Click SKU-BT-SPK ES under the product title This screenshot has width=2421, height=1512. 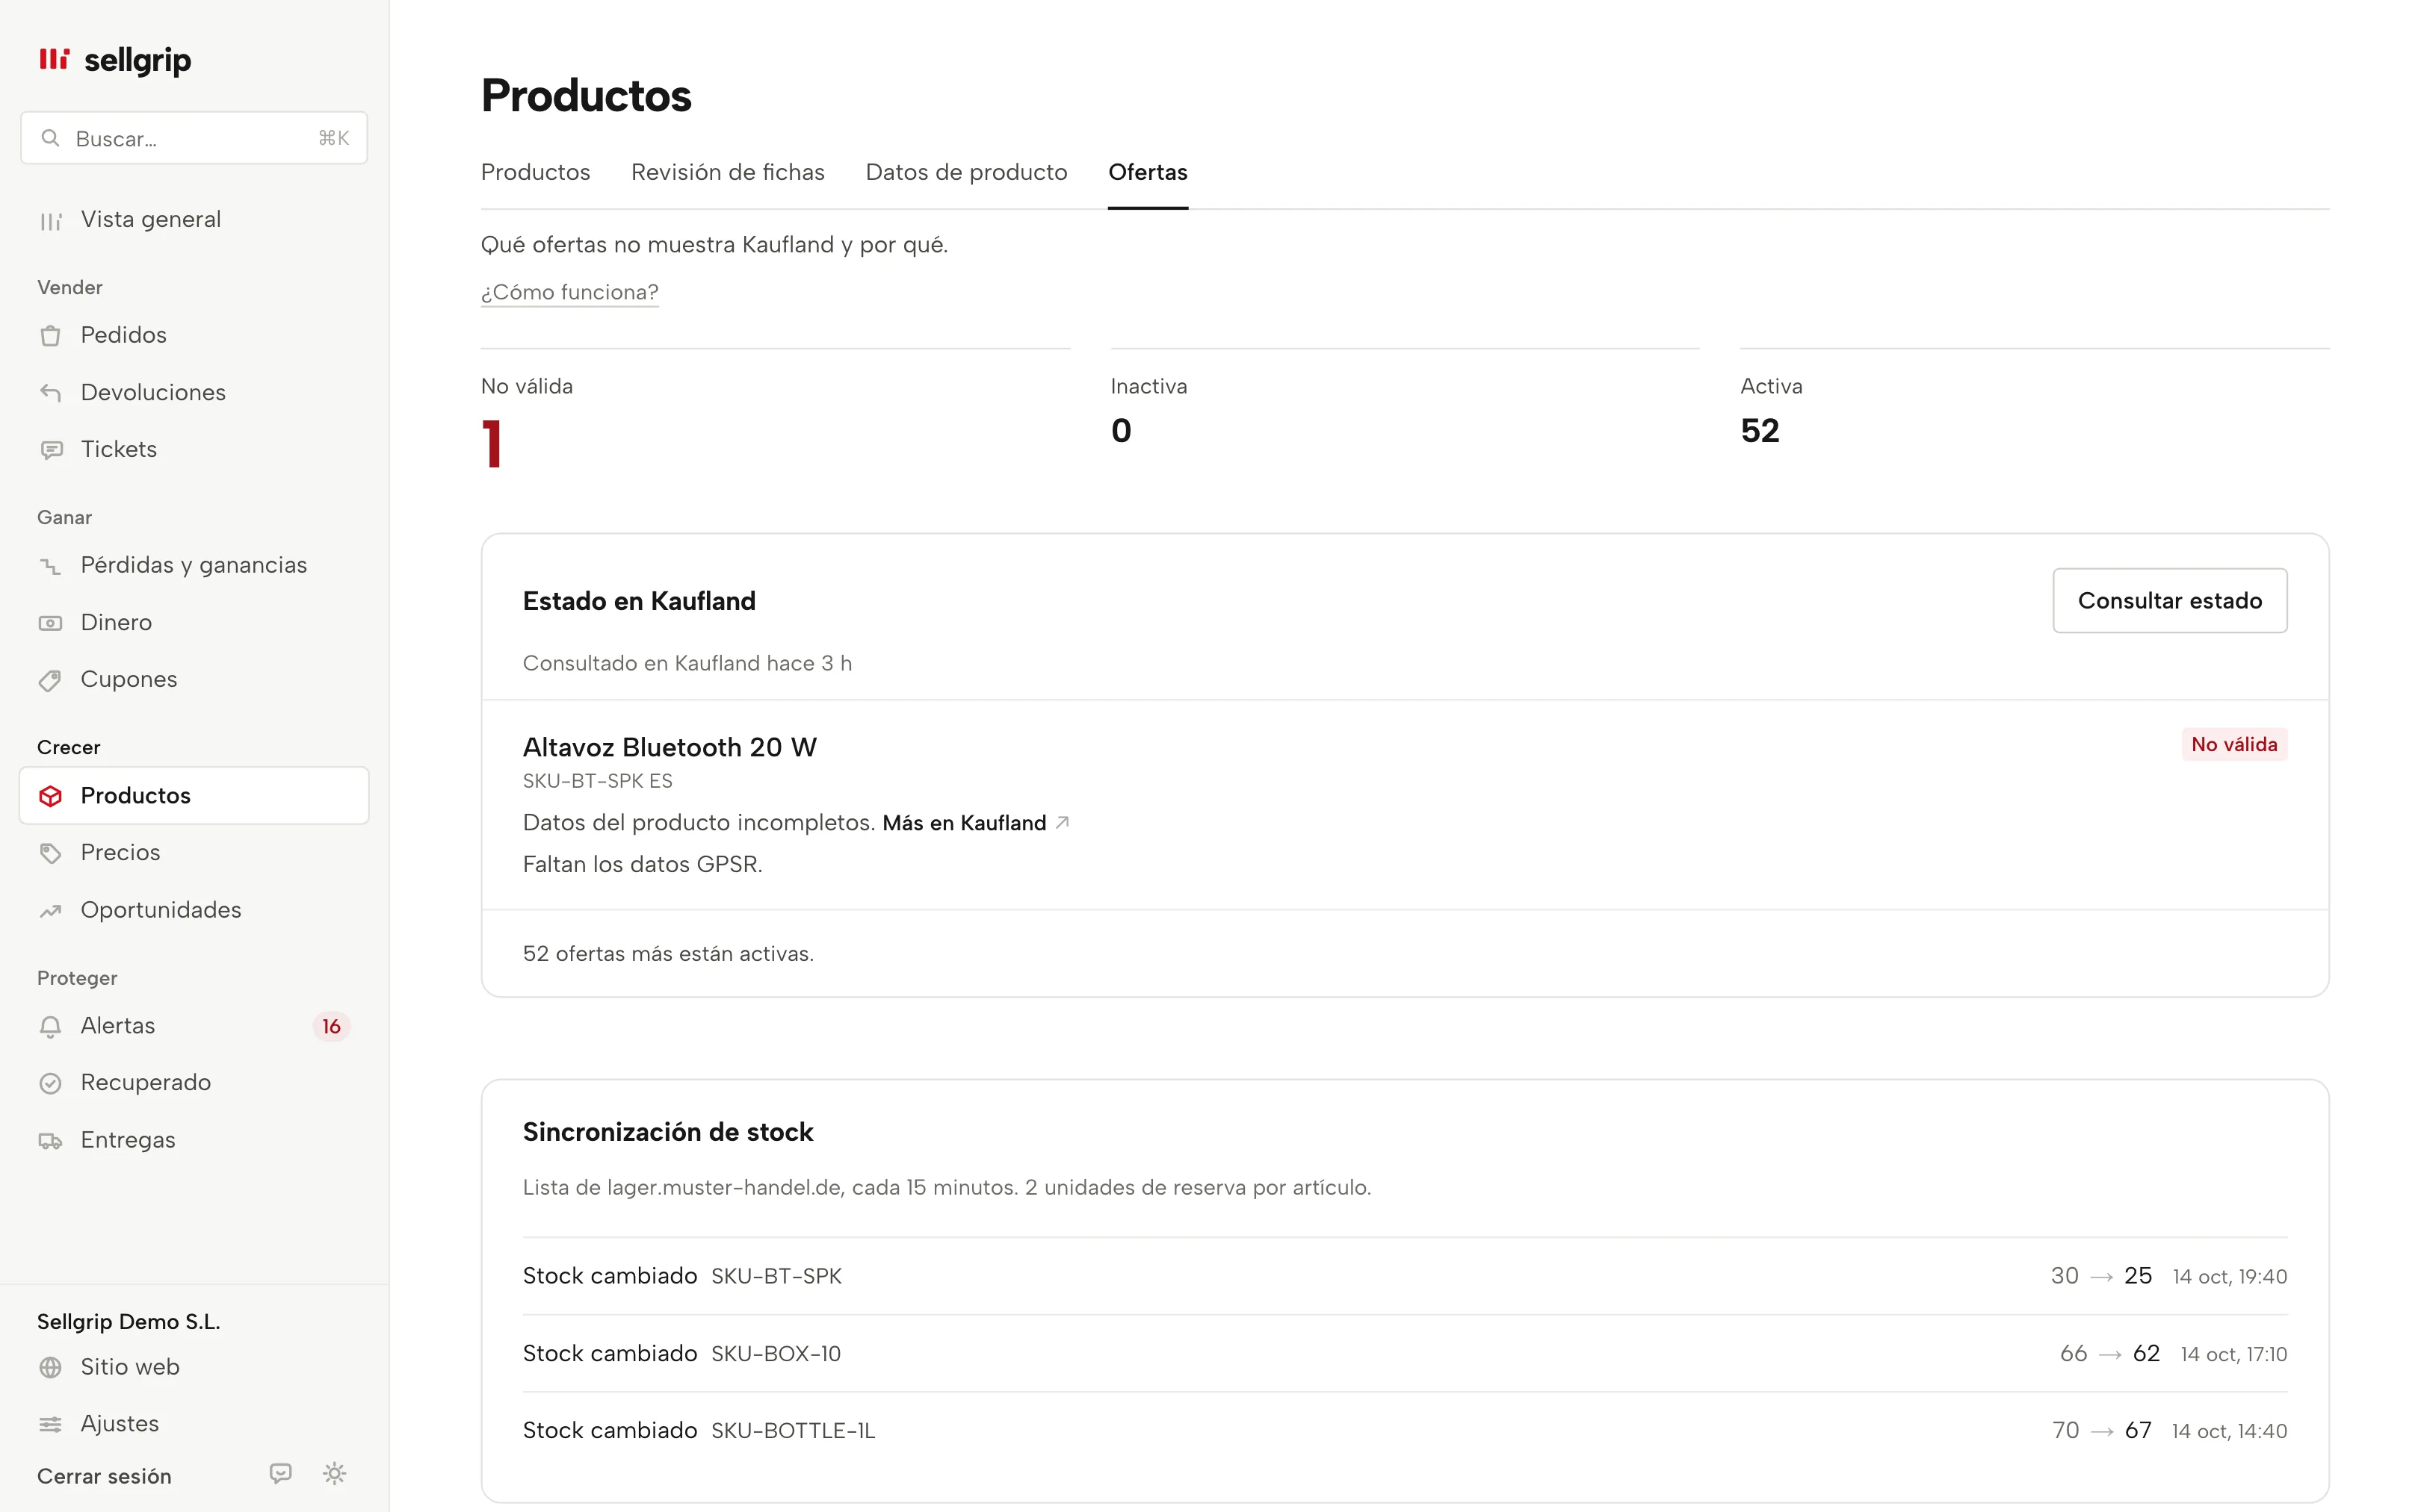[x=597, y=781]
